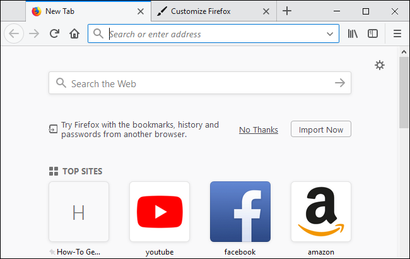Open the Amazon top site tile
Viewport: 410px width, 259px height.
coord(320,212)
